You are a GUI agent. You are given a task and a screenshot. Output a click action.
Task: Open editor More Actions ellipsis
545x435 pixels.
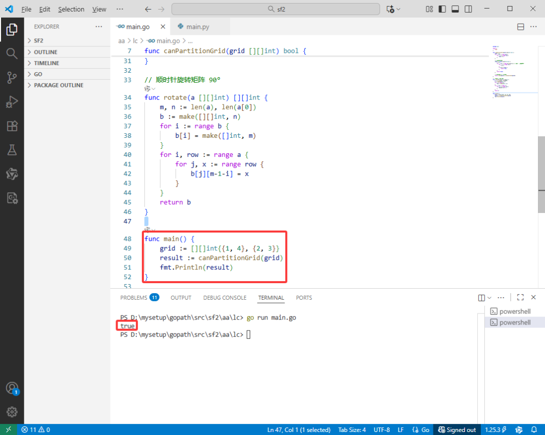point(533,27)
